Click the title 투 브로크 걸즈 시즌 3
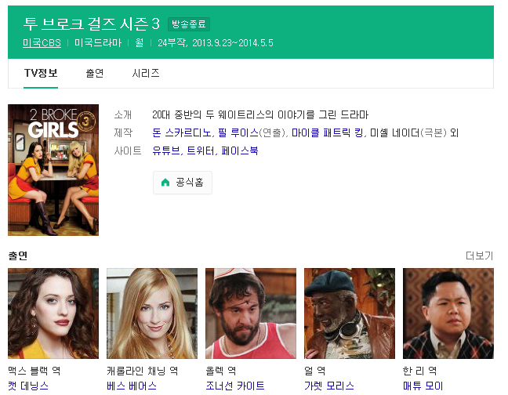The image size is (508, 395). pyautogui.click(x=92, y=24)
